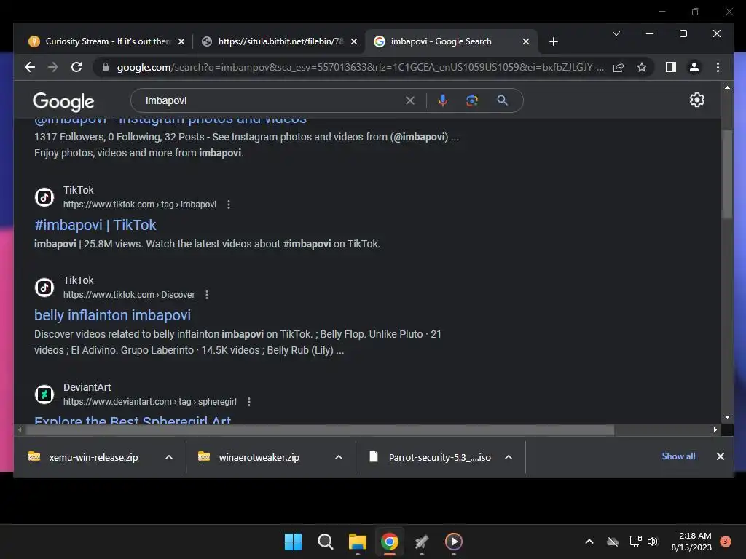746x559 pixels.
Task: Open the media player taskbar icon
Action: (x=453, y=542)
